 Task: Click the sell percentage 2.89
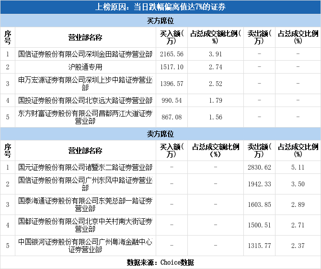[298, 204]
